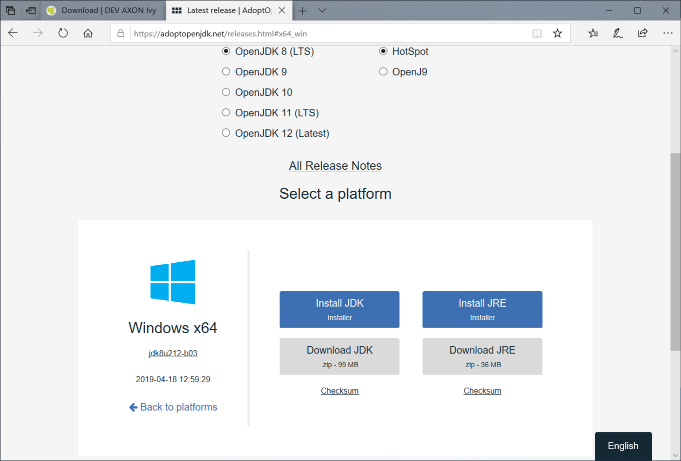Image resolution: width=681 pixels, height=461 pixels.
Task: Click the lock icon in address bar
Action: click(120, 33)
